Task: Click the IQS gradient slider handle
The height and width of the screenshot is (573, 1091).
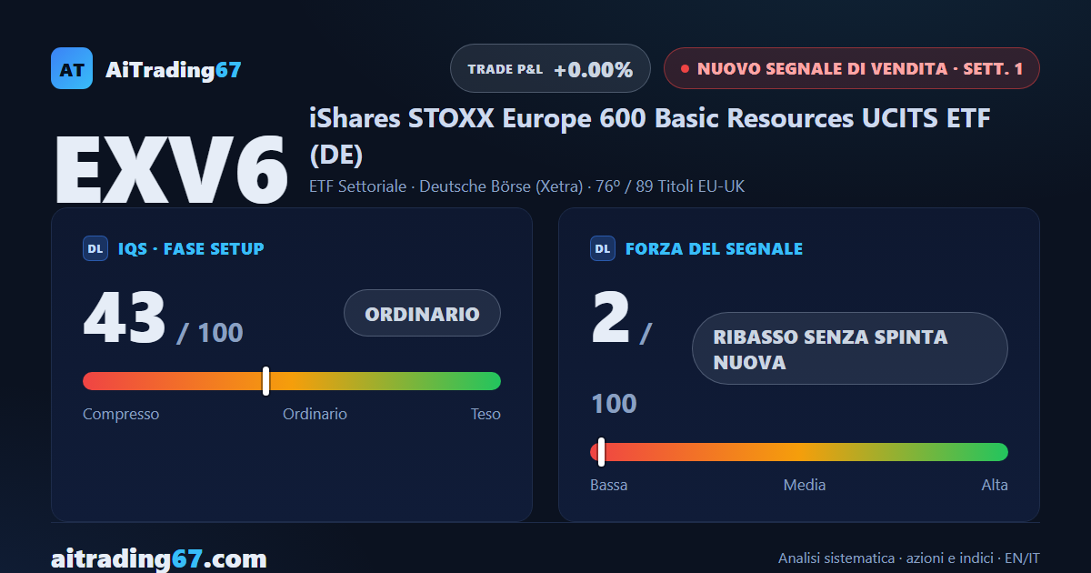Action: click(x=265, y=381)
